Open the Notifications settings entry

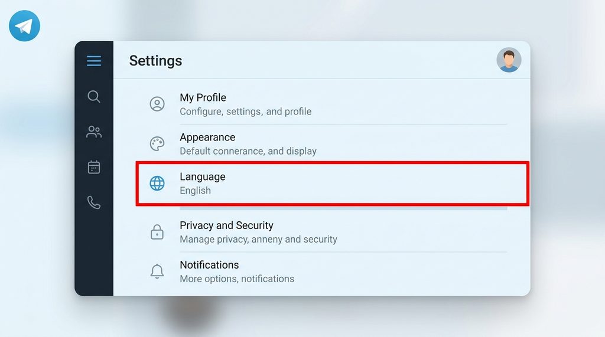pyautogui.click(x=209, y=265)
